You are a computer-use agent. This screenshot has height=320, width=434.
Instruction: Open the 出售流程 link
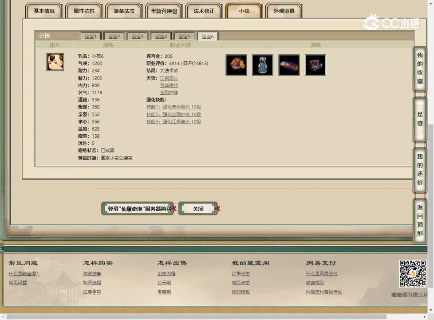pos(166,274)
